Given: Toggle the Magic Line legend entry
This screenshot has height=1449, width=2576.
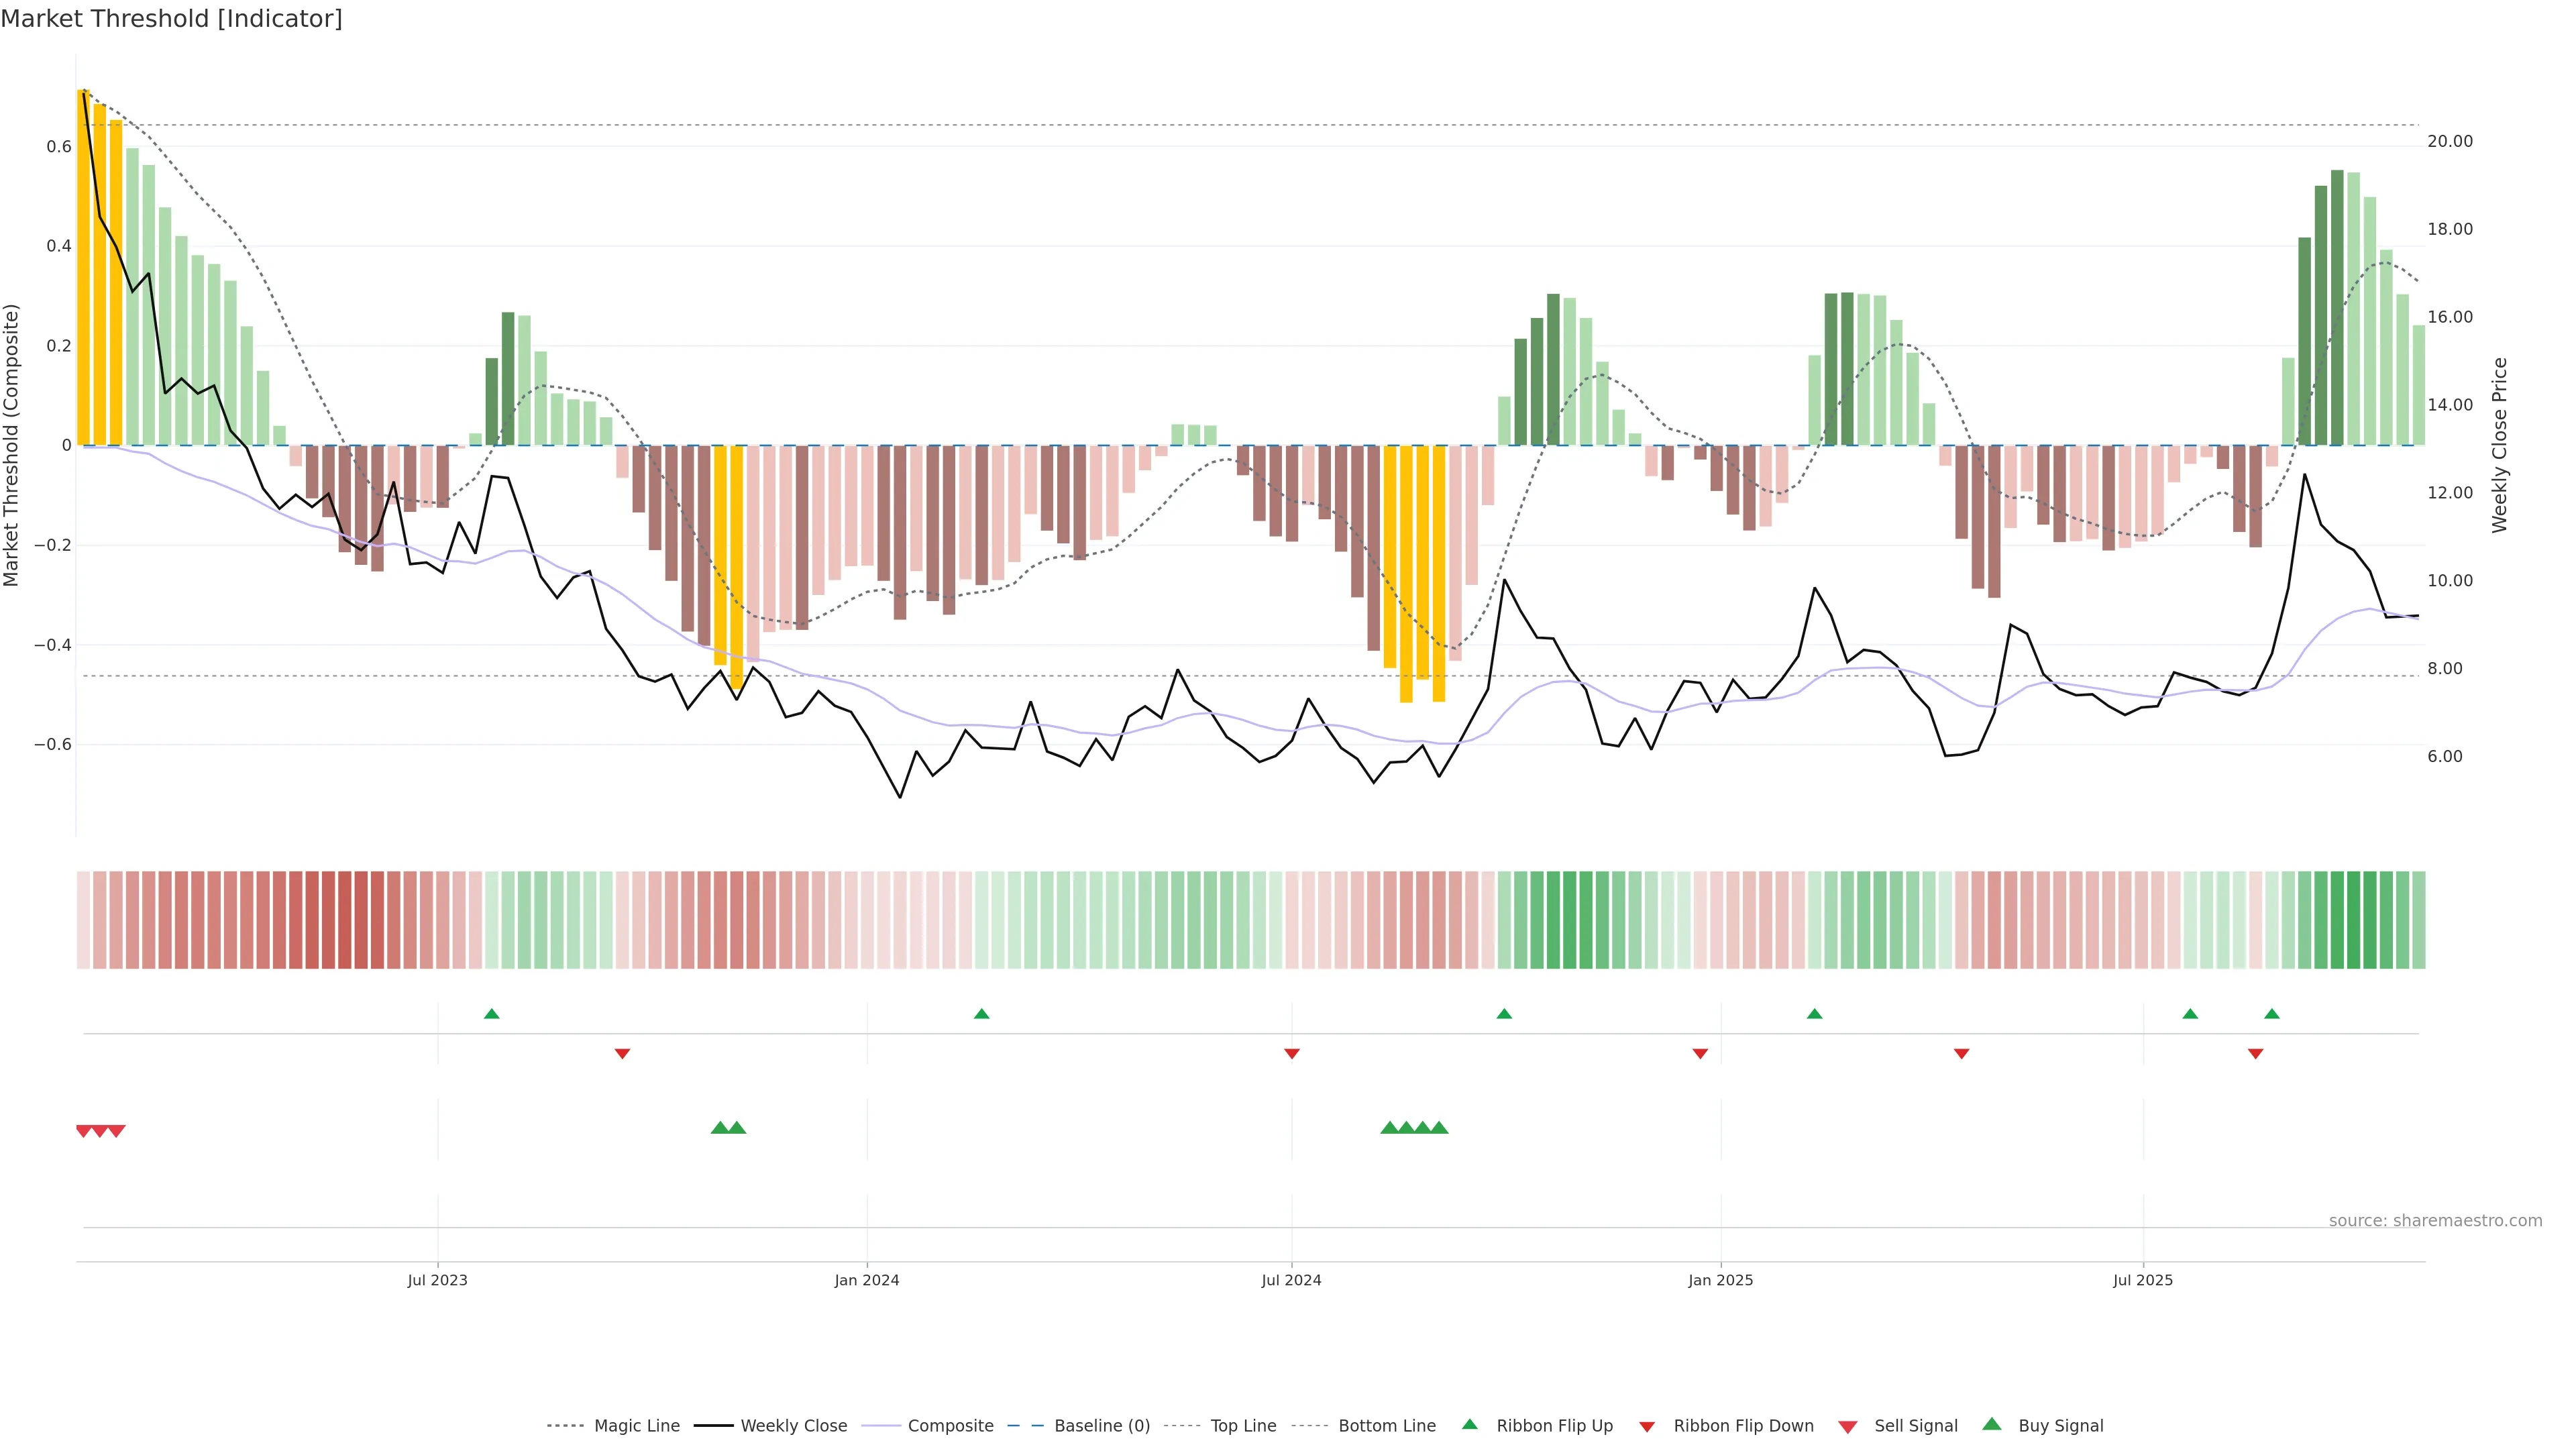Looking at the screenshot, I should coord(636,1426).
